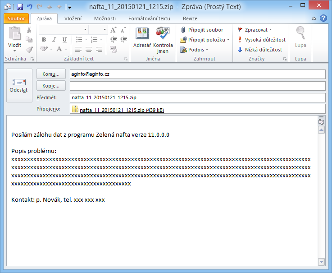Toggle align text right

[99, 50]
